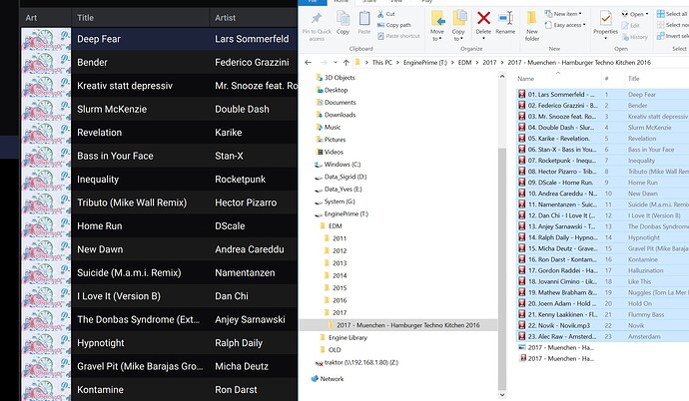Click Select all in ribbon
Viewport: 689px width, 401px height.
click(x=671, y=14)
